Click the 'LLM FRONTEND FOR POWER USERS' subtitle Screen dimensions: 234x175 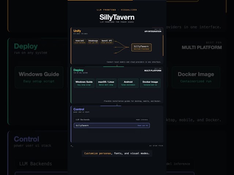117,22
